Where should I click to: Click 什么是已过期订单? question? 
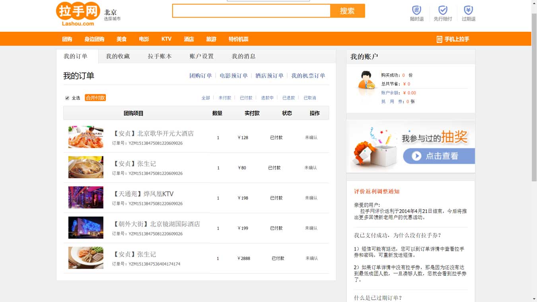378,298
